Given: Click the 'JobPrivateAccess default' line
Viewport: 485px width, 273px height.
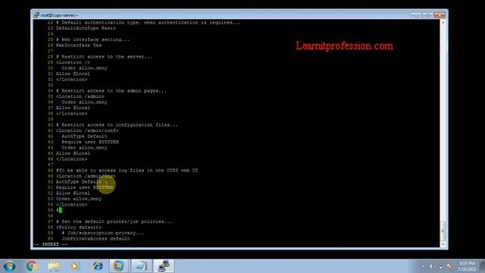Looking at the screenshot, I should point(95,239).
